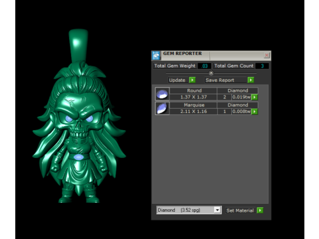Click the Total Gem Count label

(x=234, y=66)
